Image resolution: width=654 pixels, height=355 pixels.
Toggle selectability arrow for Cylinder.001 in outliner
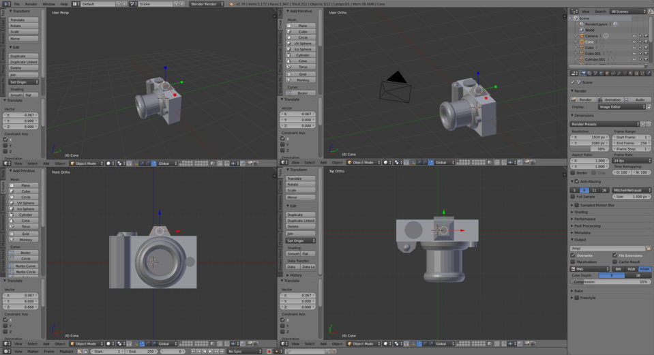coord(640,59)
